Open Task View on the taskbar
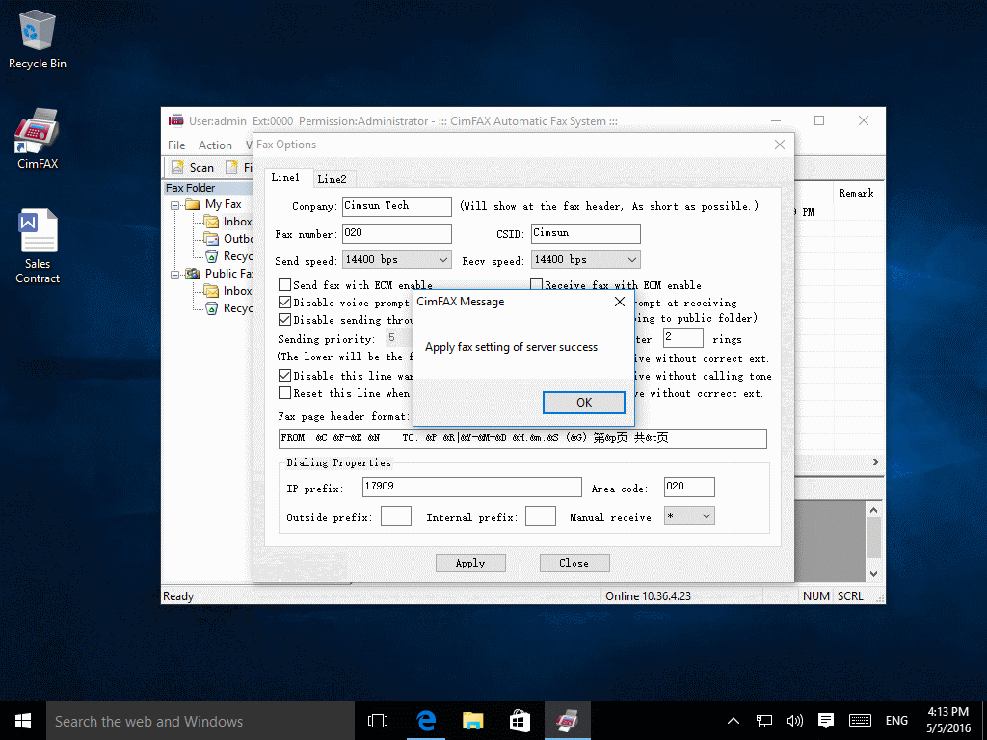The height and width of the screenshot is (740, 987). tap(378, 721)
